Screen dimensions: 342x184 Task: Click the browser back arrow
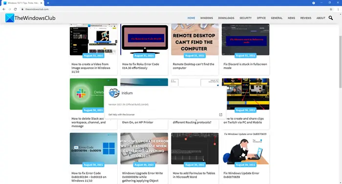coord(4,9)
